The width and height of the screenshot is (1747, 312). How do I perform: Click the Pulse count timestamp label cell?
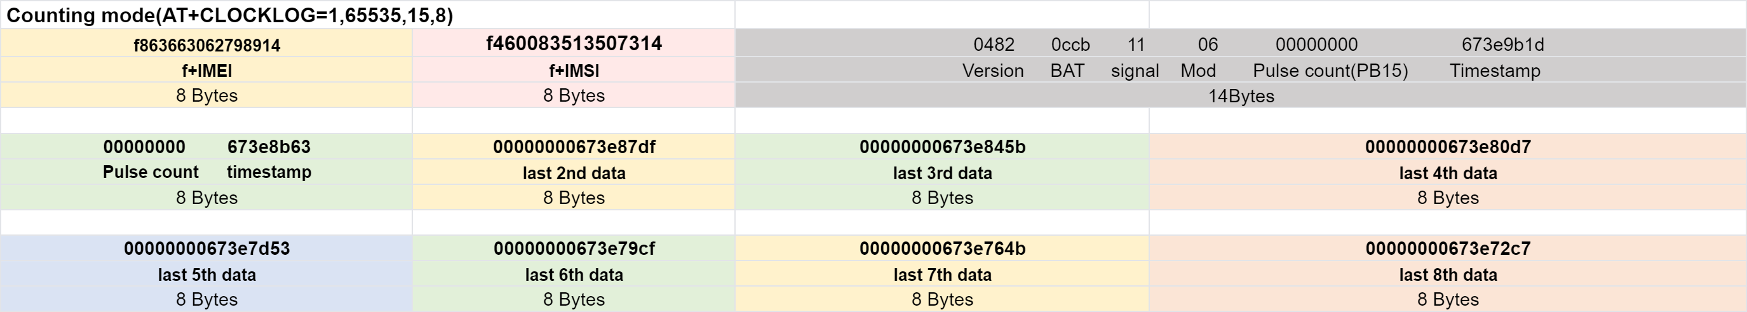click(207, 172)
